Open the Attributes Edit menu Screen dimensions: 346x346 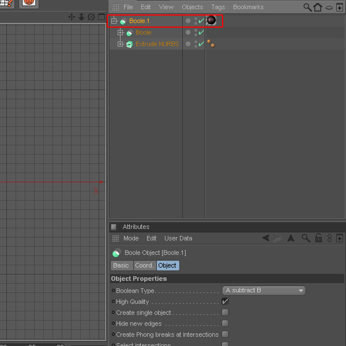tap(151, 238)
